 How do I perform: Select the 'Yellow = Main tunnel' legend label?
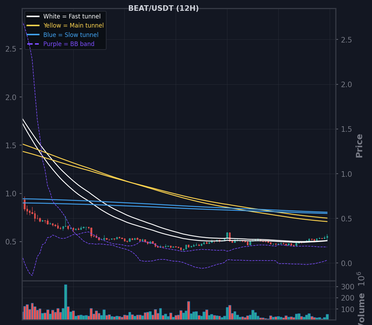pos(74,25)
